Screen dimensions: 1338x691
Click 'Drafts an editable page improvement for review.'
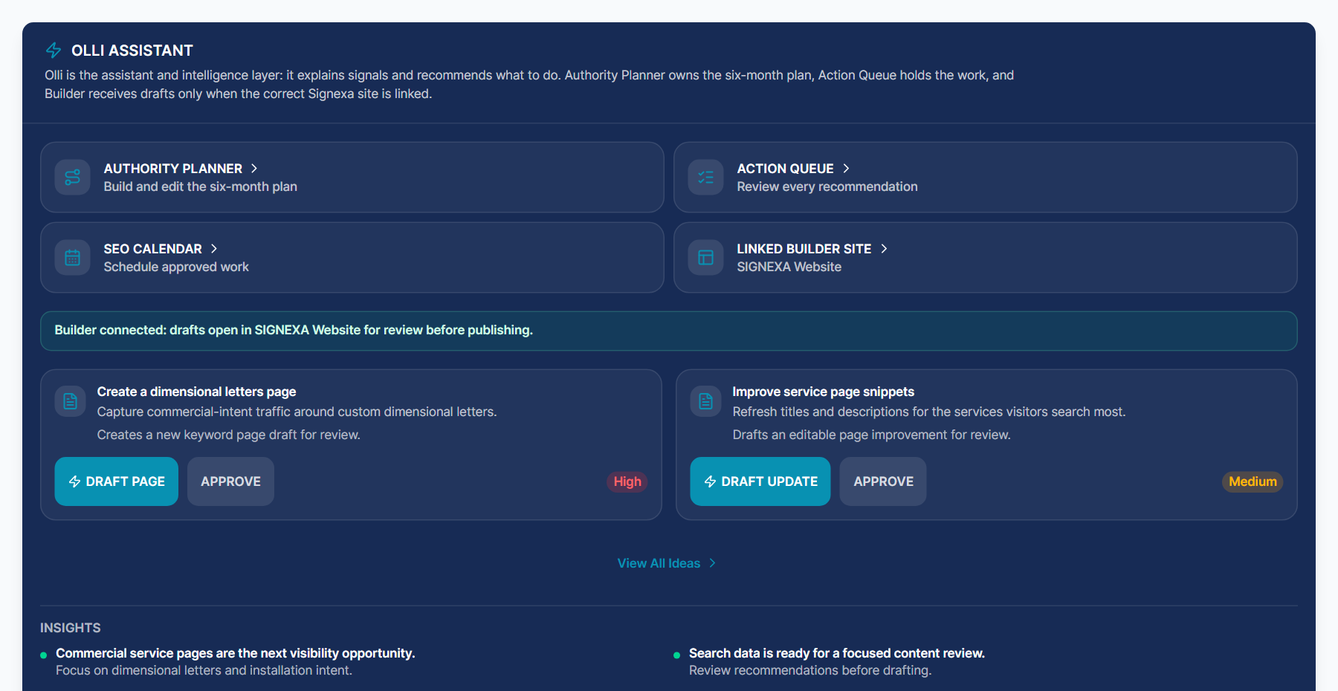point(872,435)
